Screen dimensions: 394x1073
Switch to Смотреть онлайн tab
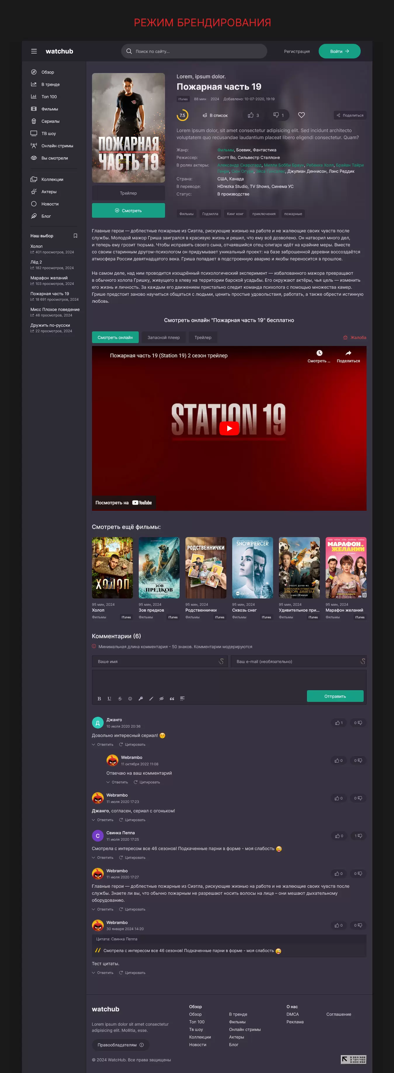pyautogui.click(x=115, y=338)
